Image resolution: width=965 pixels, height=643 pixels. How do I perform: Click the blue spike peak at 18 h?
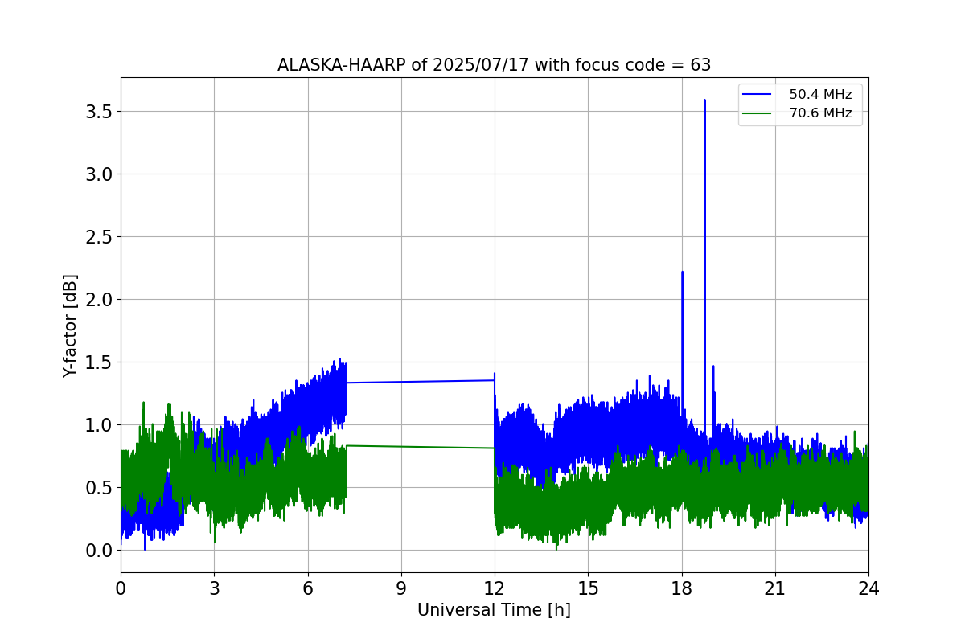click(x=682, y=273)
